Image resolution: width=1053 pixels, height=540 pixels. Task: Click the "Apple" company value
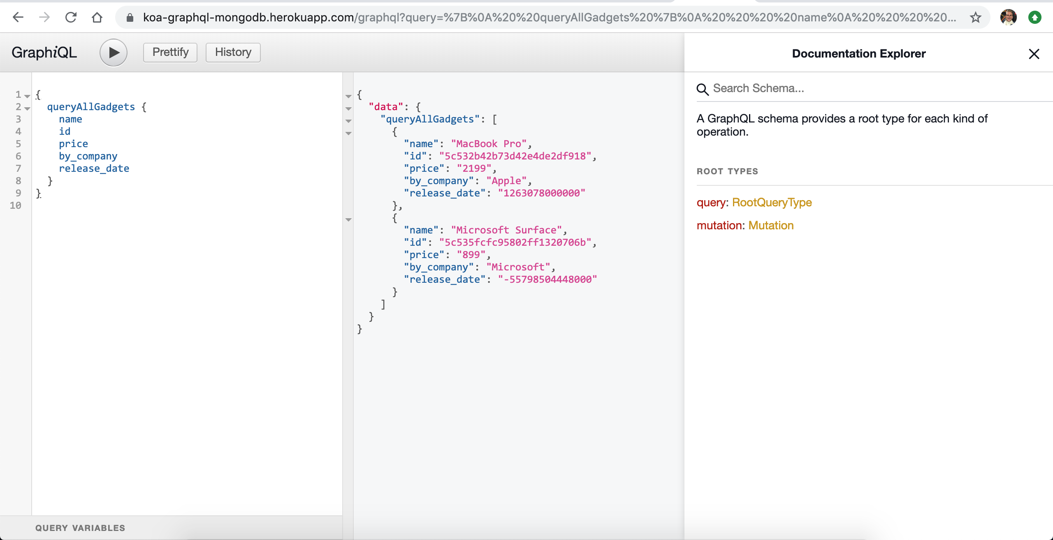point(506,181)
